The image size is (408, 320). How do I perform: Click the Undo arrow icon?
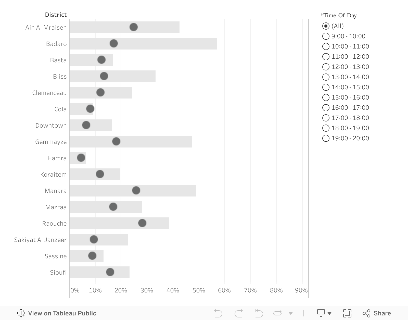pyautogui.click(x=218, y=313)
